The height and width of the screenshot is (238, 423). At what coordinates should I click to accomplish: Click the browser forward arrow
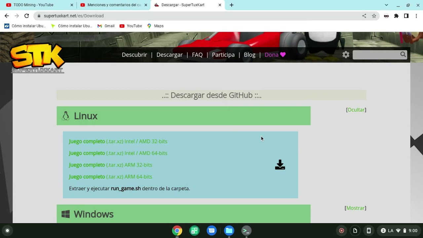17,16
